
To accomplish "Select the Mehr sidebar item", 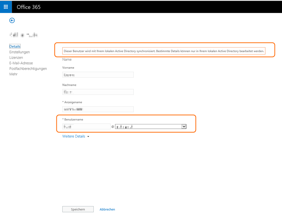I will pos(13,74).
